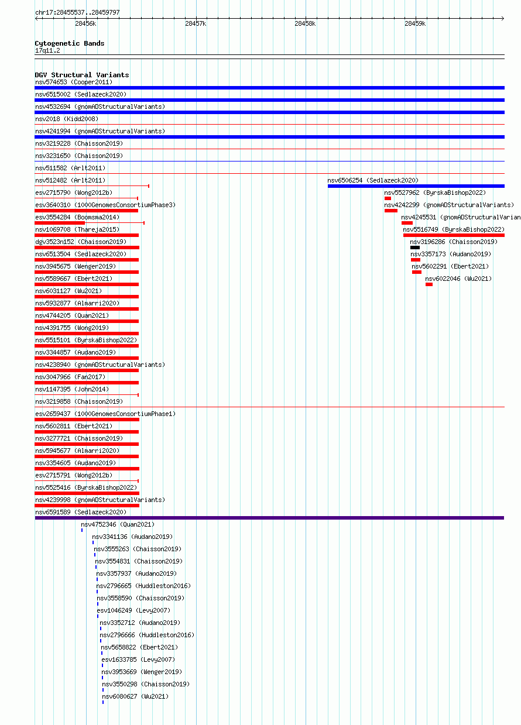Open esv2659437 (1000GenomesConsortiumPhase1)
The image size is (521, 725).
(105, 414)
